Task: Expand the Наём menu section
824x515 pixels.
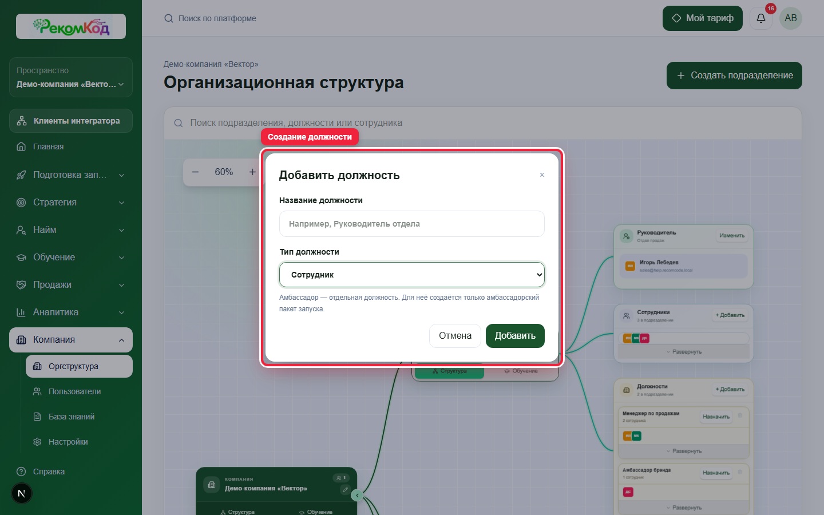Action: click(71, 230)
